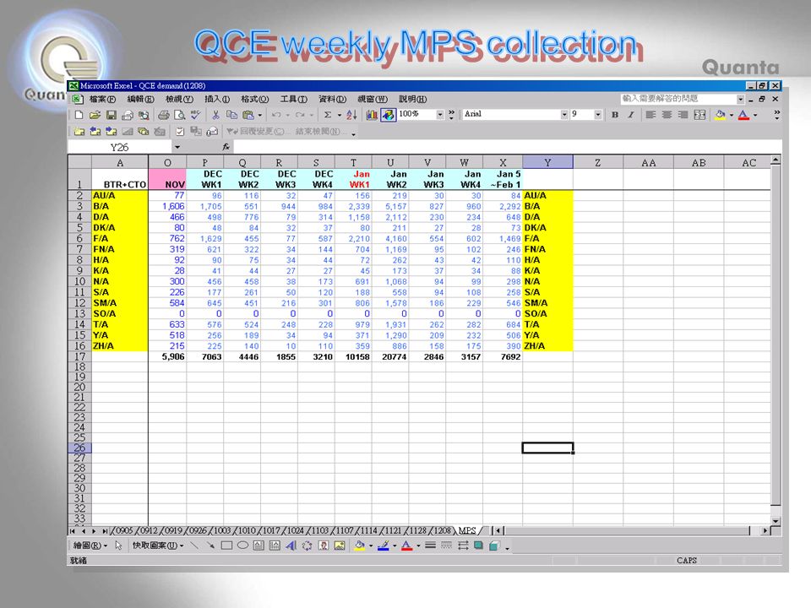Viewport: 811px width, 608px height.
Task: Click the Print icon in the toolbar
Action: pyautogui.click(x=163, y=115)
